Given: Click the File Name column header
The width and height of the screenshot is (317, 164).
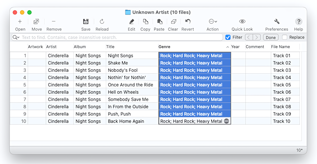Looking at the screenshot, I should pos(285,47).
